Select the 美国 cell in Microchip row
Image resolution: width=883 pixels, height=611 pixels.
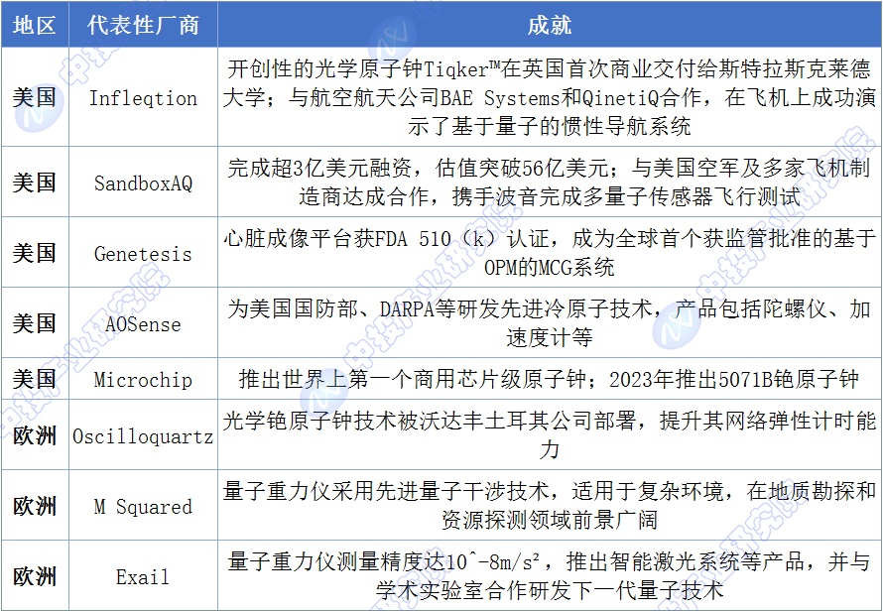click(x=35, y=379)
